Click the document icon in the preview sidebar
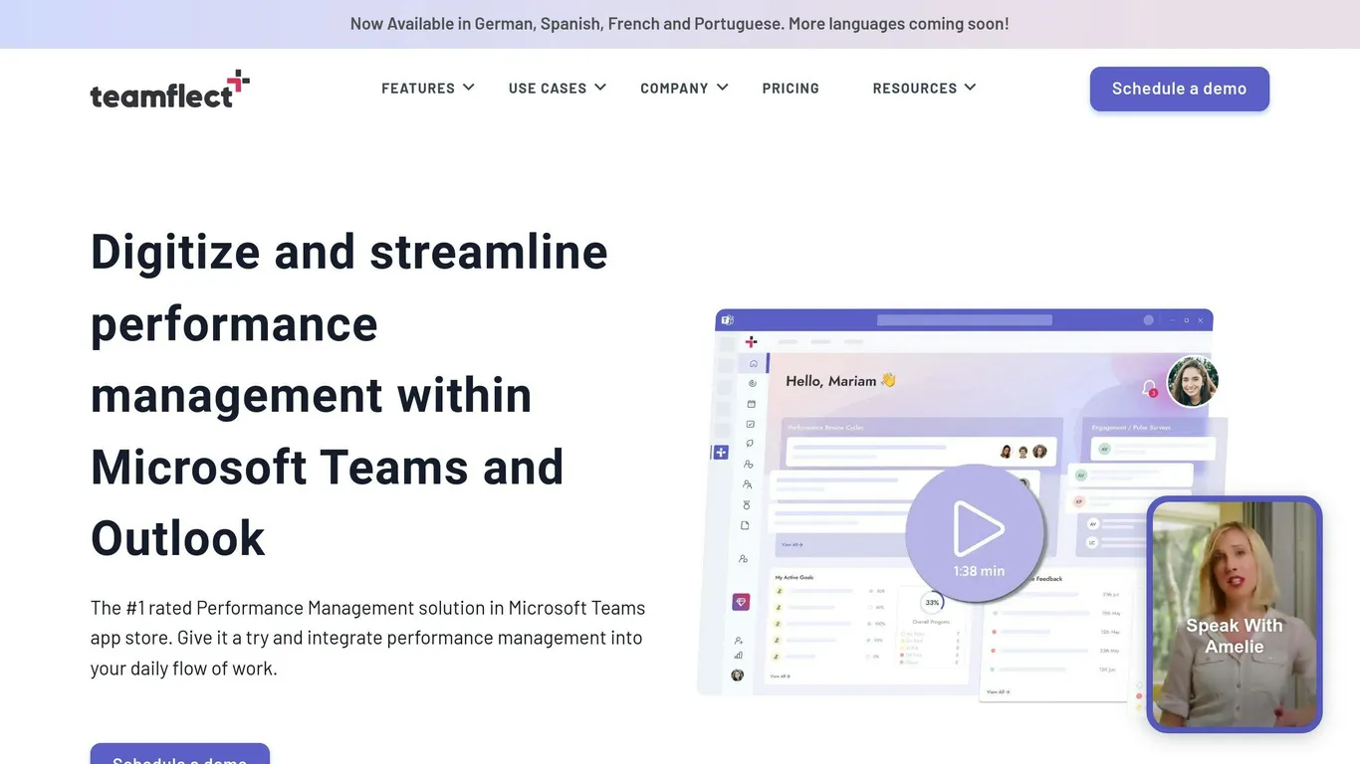This screenshot has height=764, width=1360. (745, 525)
